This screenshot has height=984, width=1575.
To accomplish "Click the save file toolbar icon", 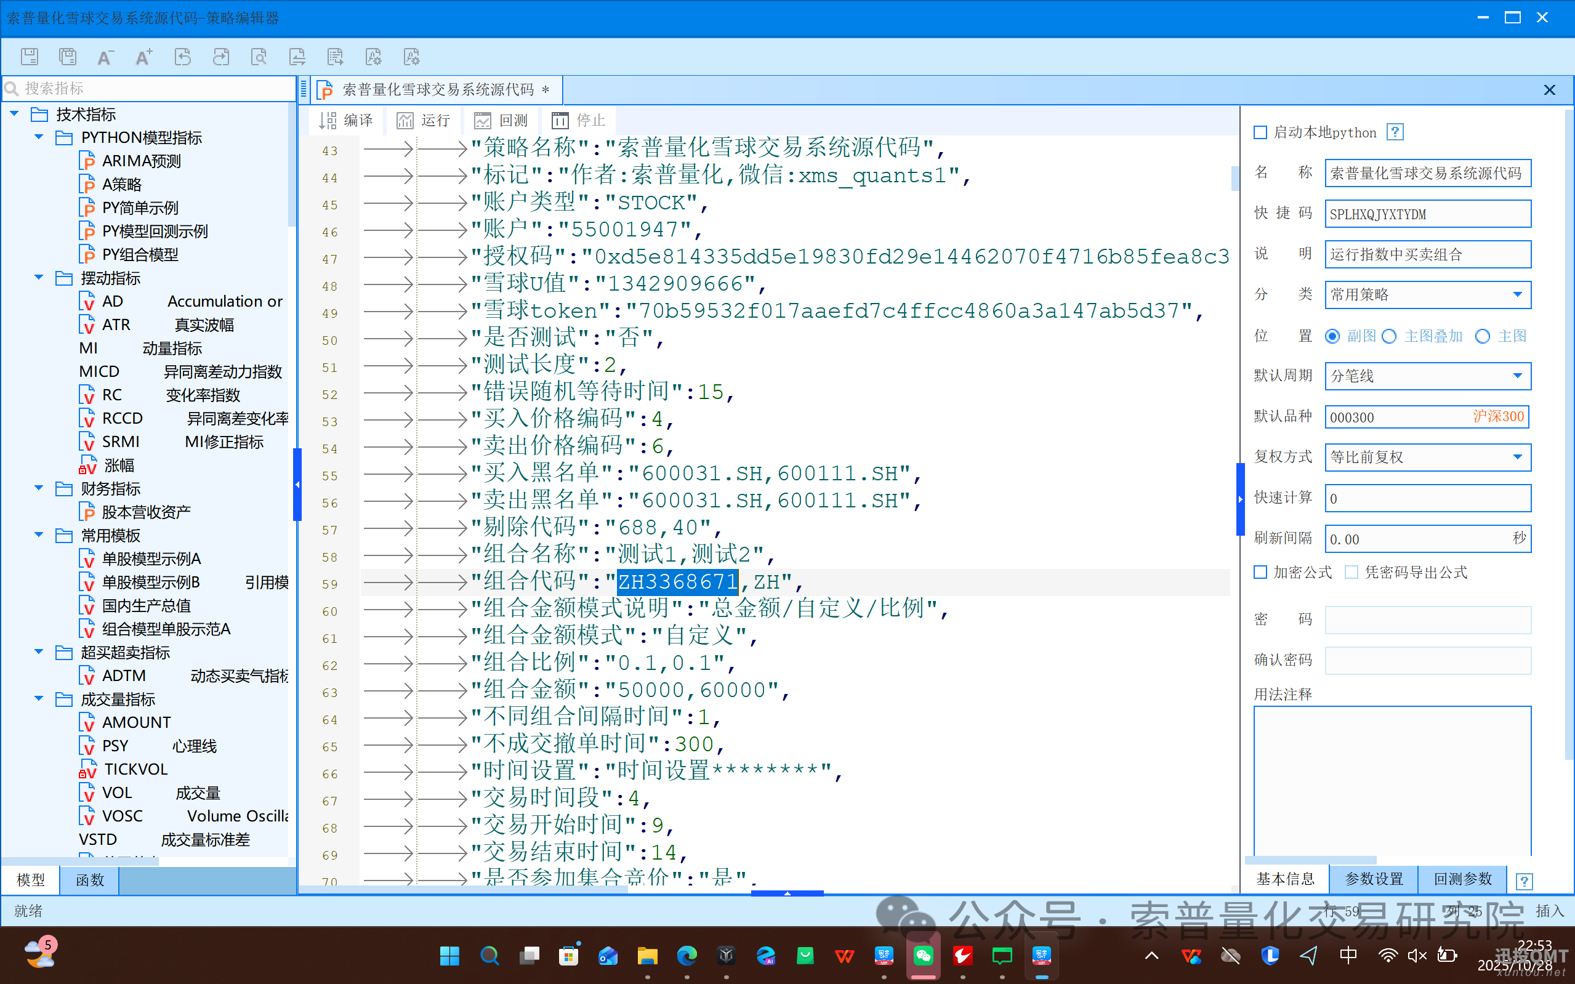I will tap(30, 57).
